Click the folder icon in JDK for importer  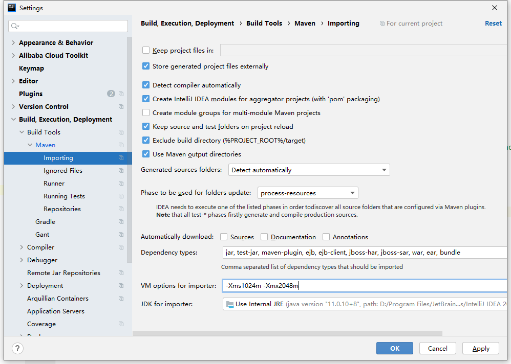point(230,305)
